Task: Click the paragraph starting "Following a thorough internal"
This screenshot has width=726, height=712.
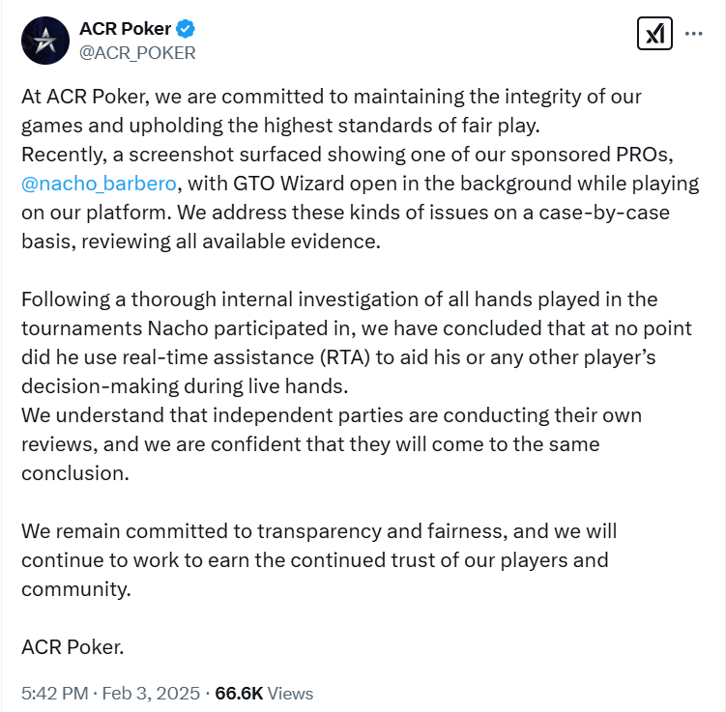Action: (357, 343)
